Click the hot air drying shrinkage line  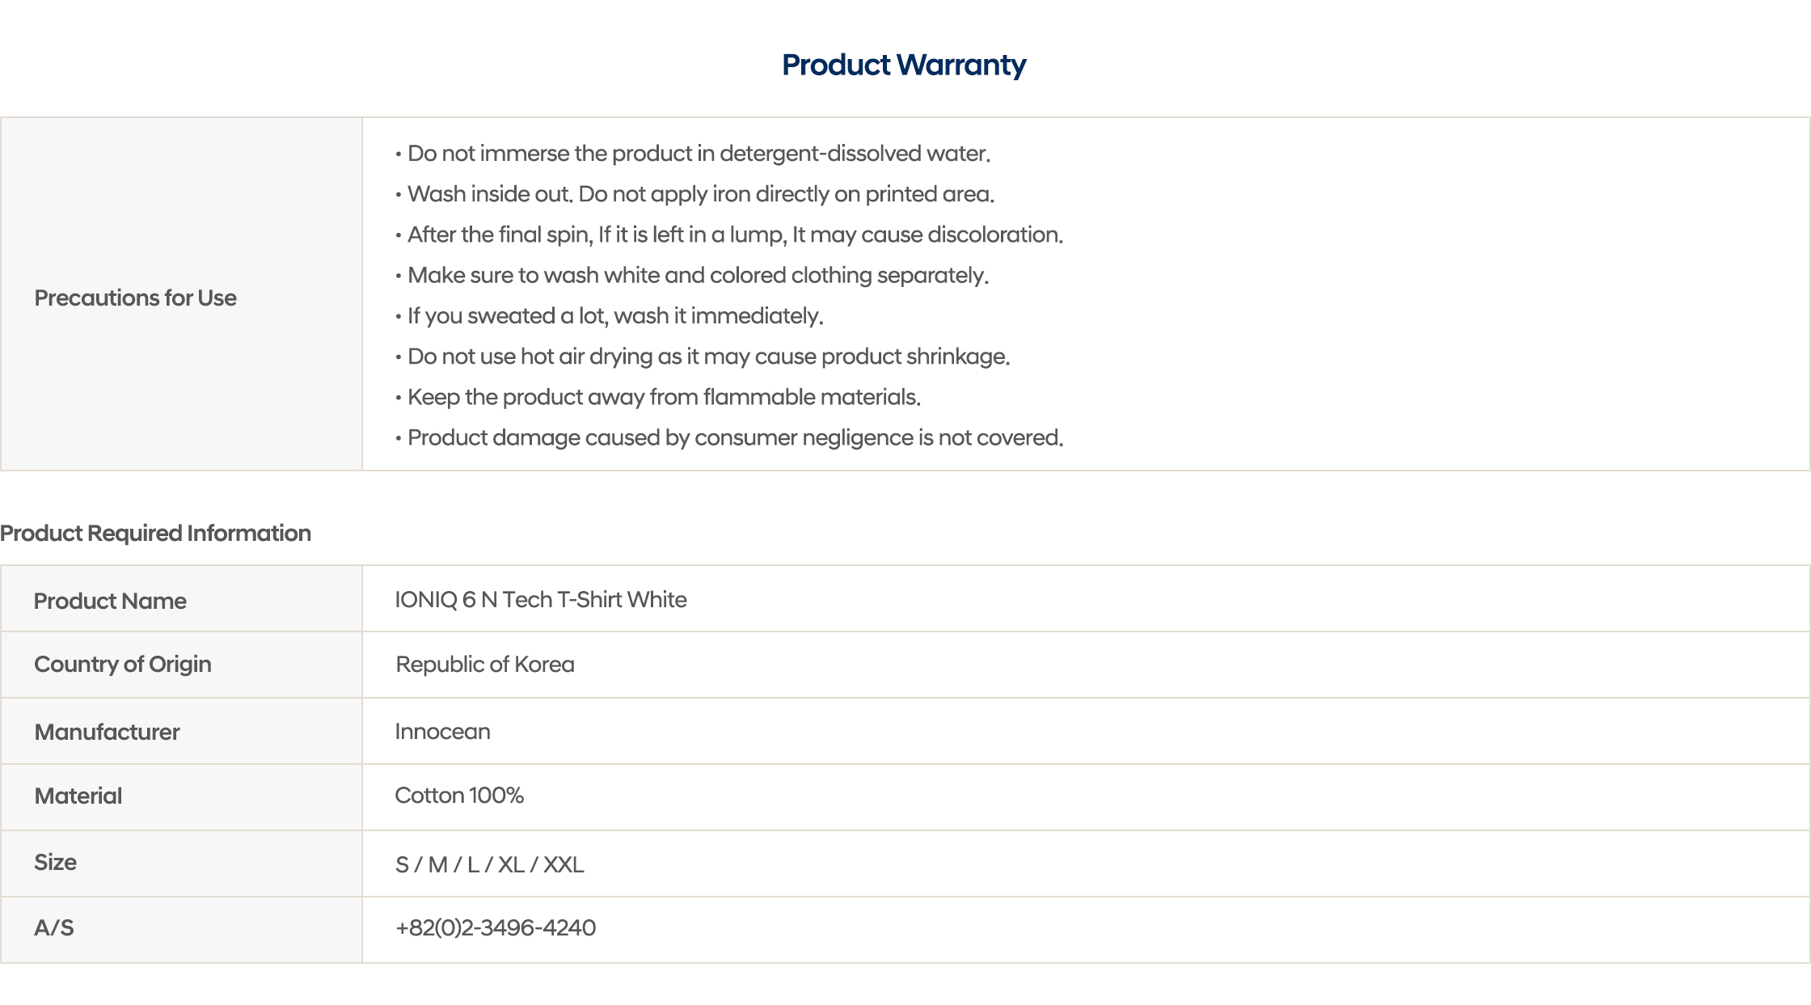click(708, 357)
